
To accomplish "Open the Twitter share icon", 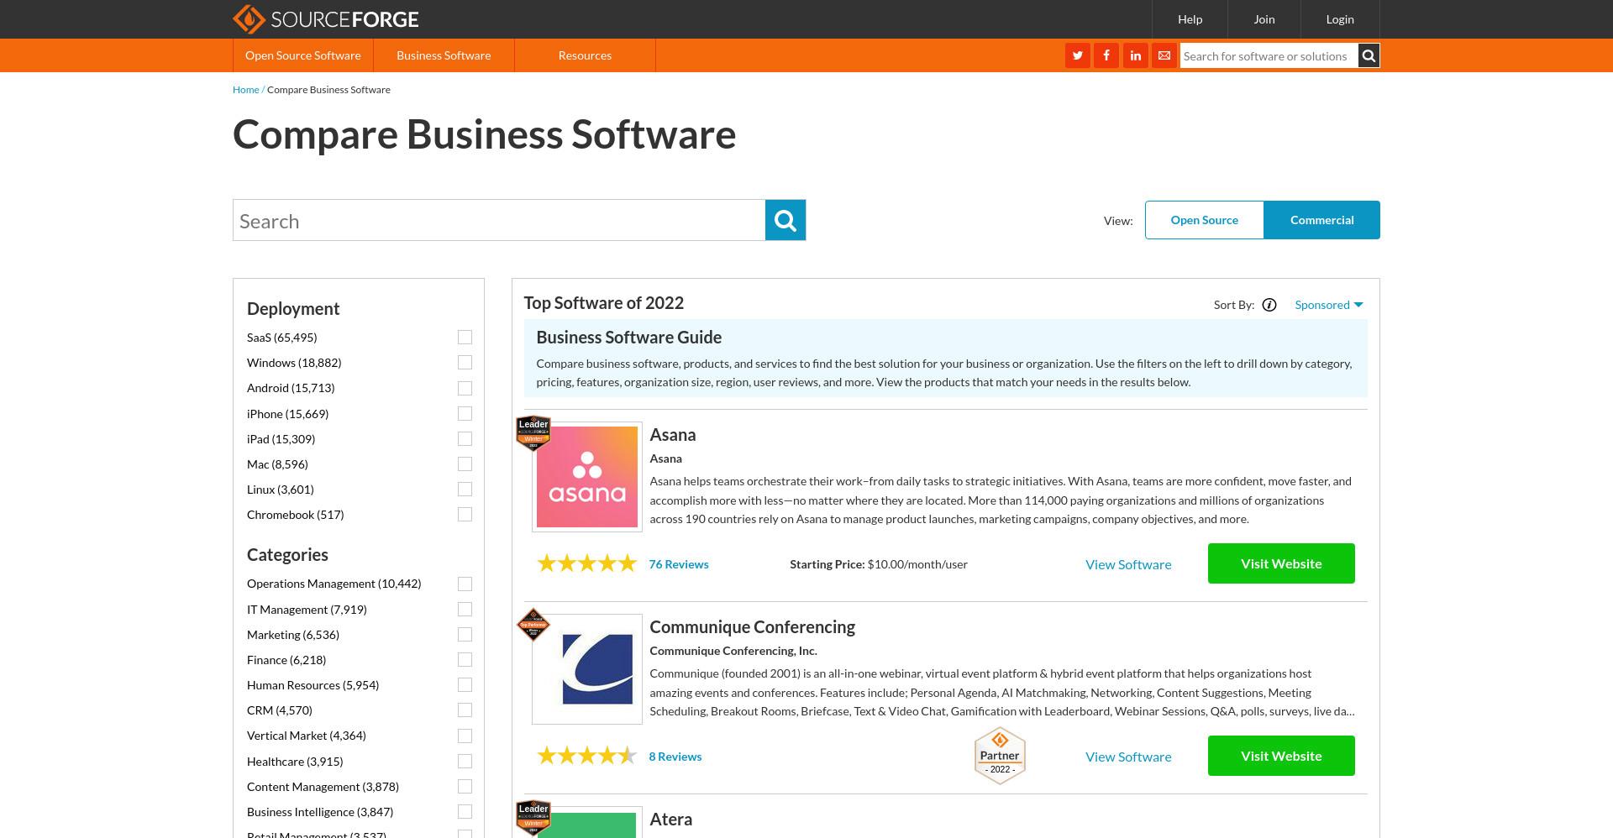I will click(x=1077, y=55).
